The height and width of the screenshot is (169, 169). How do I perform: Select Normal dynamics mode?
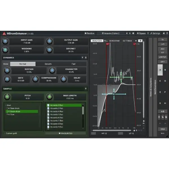click(23, 64)
